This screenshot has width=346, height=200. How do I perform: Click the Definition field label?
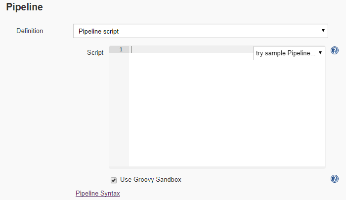coord(30,31)
